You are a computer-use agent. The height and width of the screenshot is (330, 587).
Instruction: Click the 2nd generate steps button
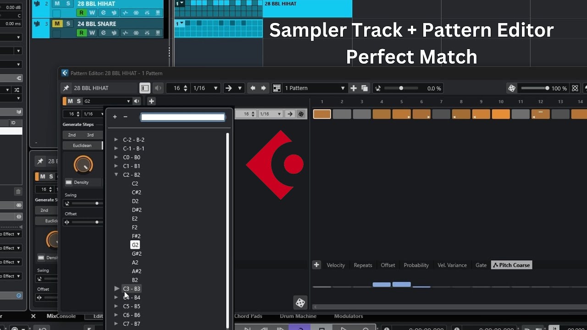[72, 135]
